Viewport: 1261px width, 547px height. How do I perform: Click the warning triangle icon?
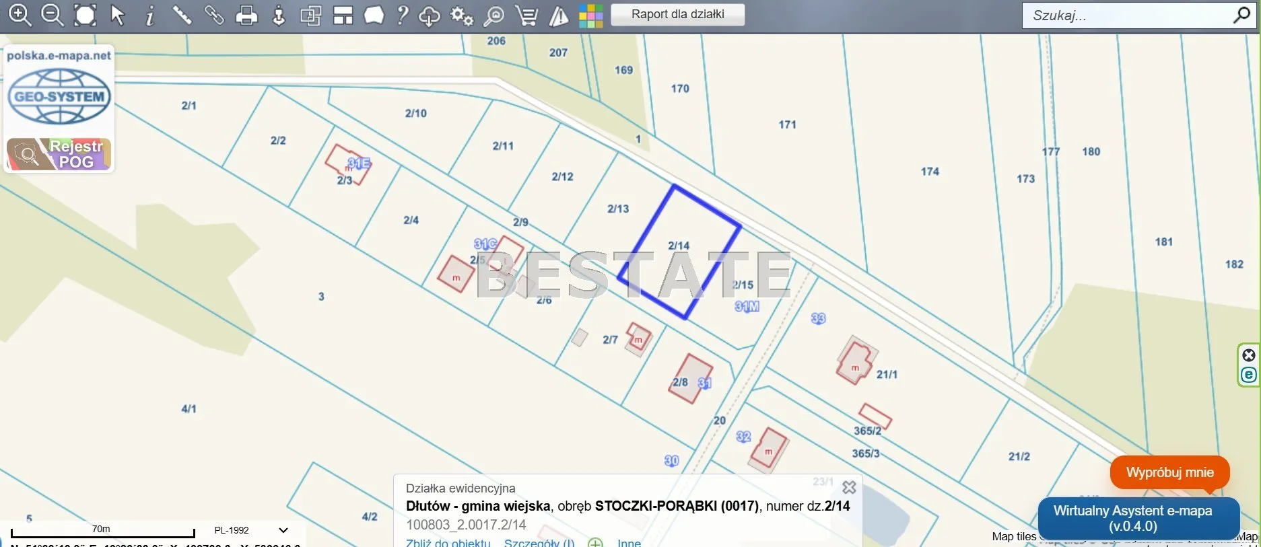point(559,15)
